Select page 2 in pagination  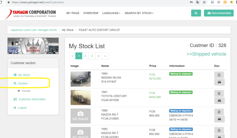[85, 56]
